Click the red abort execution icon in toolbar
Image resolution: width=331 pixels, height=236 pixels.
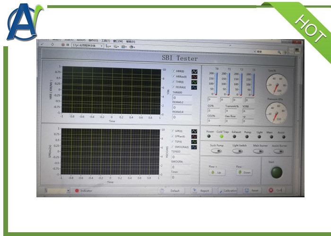[x=63, y=46]
